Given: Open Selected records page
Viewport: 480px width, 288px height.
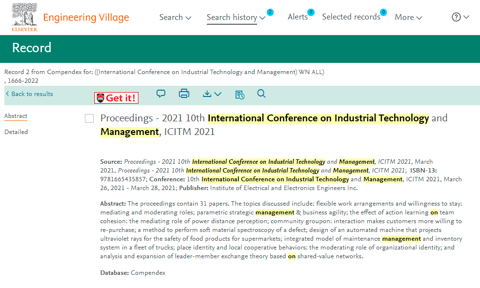Looking at the screenshot, I should (351, 17).
